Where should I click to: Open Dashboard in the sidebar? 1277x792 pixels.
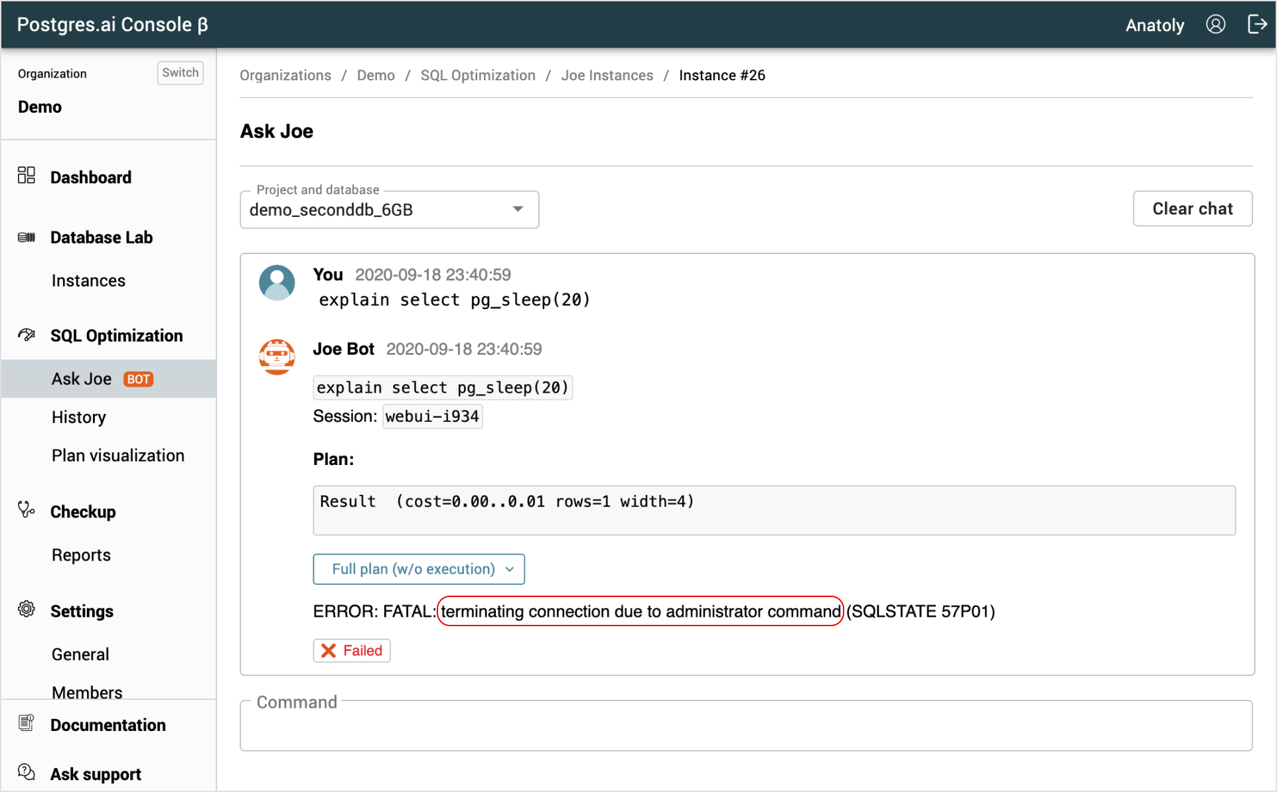pyautogui.click(x=91, y=177)
